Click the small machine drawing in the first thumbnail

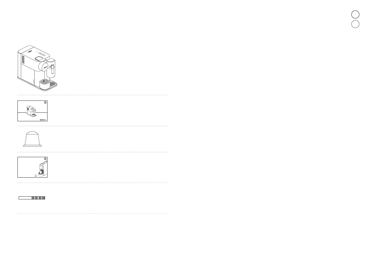click(x=31, y=111)
